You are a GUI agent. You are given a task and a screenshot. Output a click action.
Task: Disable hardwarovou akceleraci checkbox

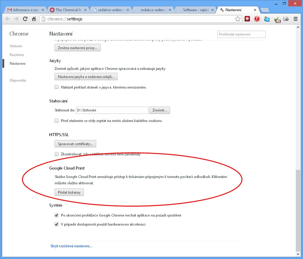(x=56, y=224)
